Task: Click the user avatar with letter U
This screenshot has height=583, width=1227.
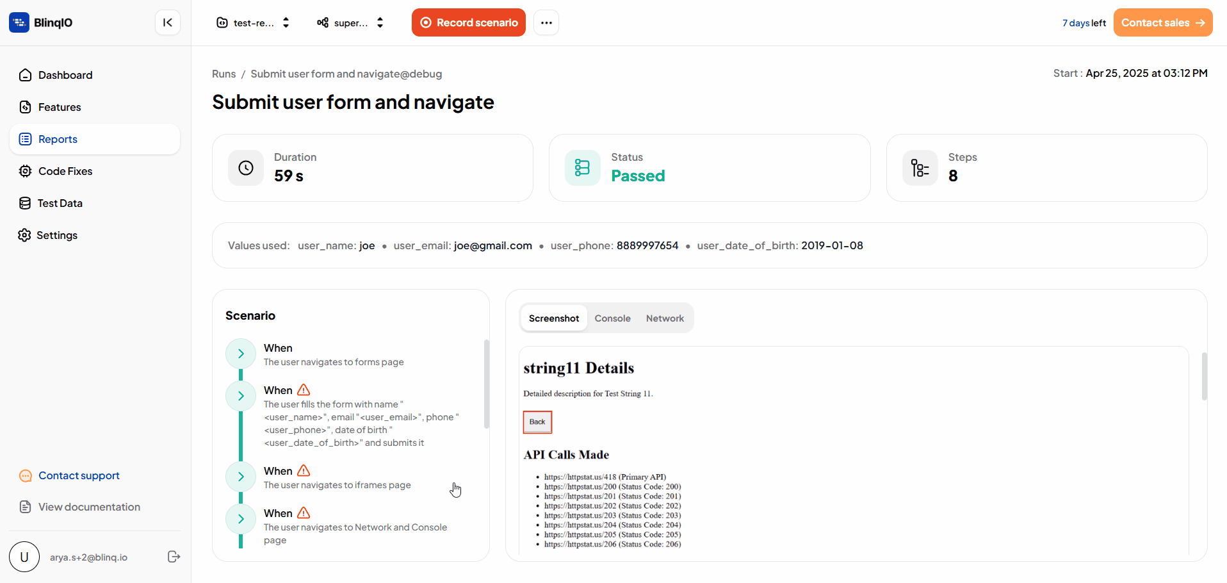Action: point(24,557)
